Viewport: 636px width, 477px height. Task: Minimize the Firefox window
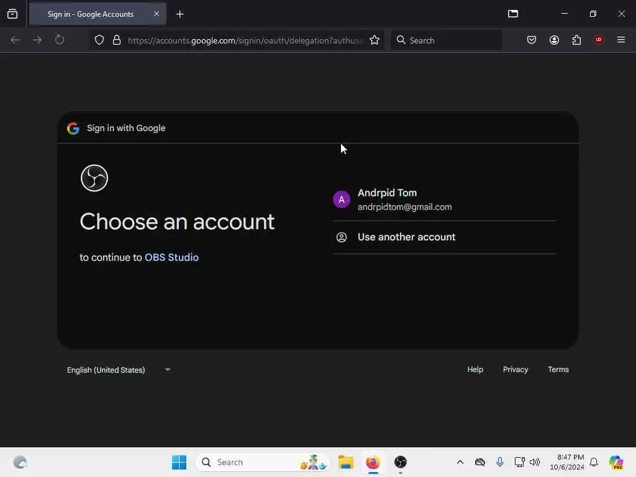click(564, 14)
